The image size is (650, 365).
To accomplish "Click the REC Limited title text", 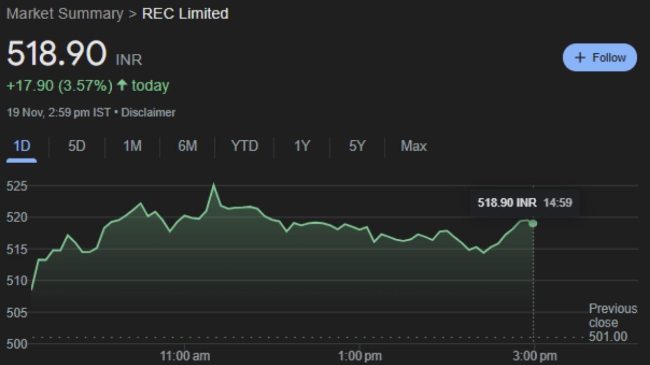I will point(185,14).
